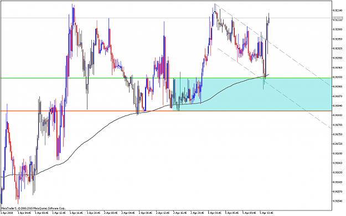Click the price label beside the green line
Screen dimensions: 346x216
point(338,77)
